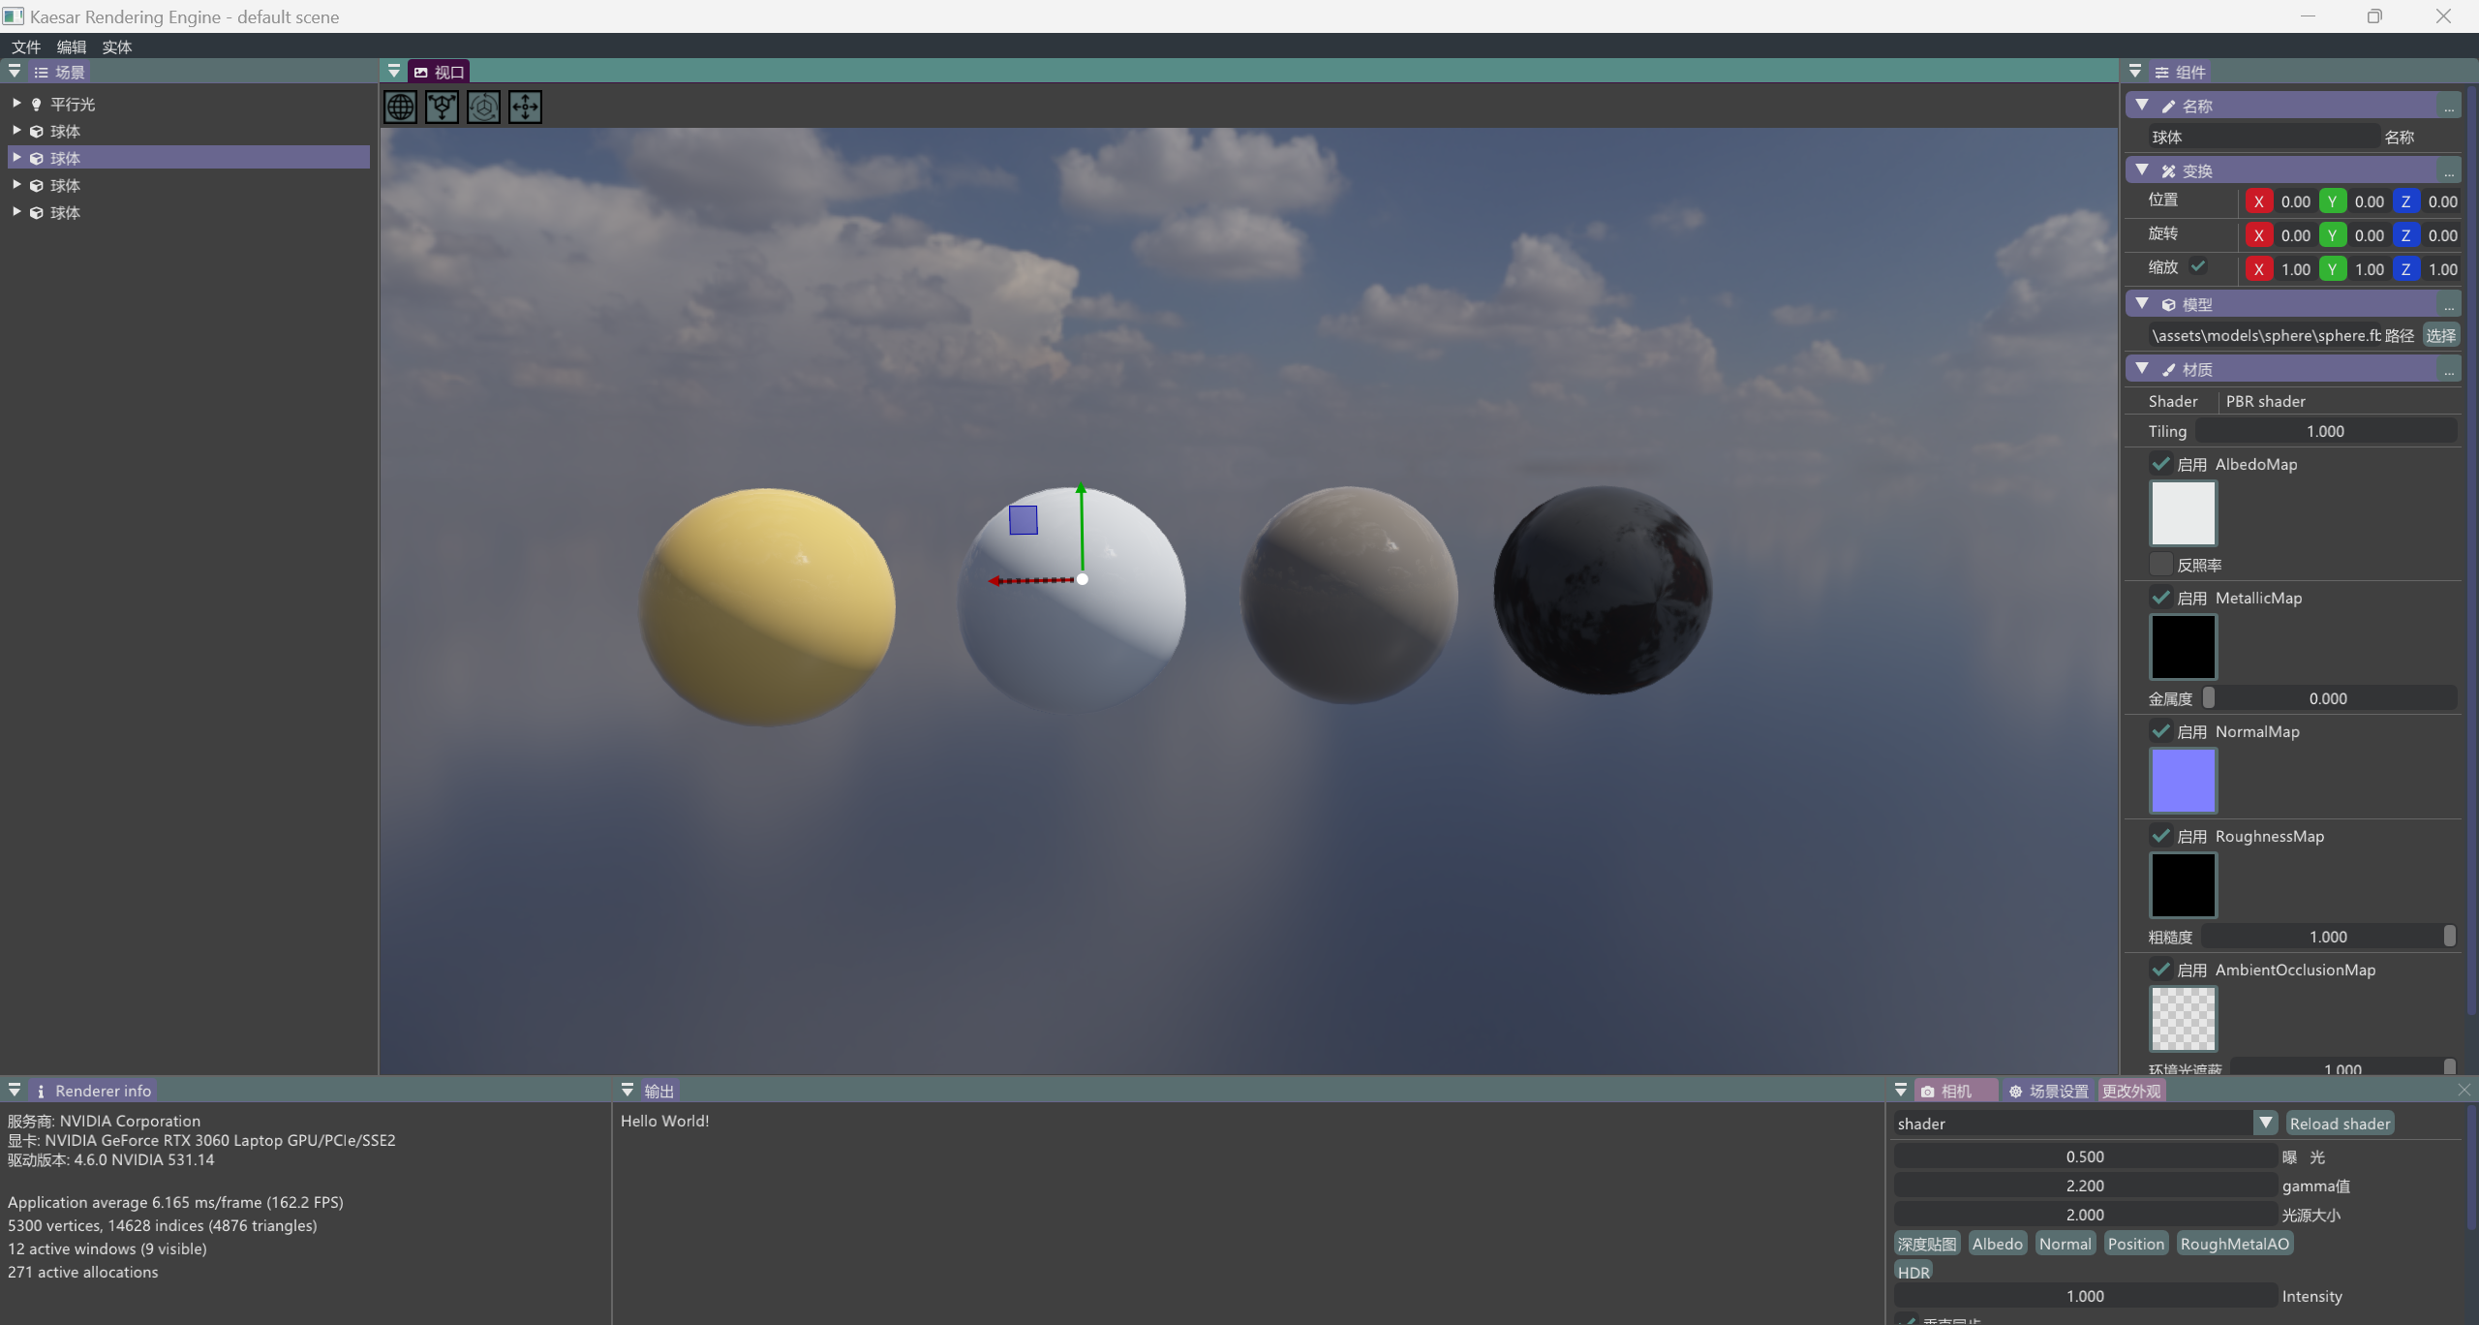2479x1325 pixels.
Task: Click the Albedo debug view button
Action: point(1998,1244)
